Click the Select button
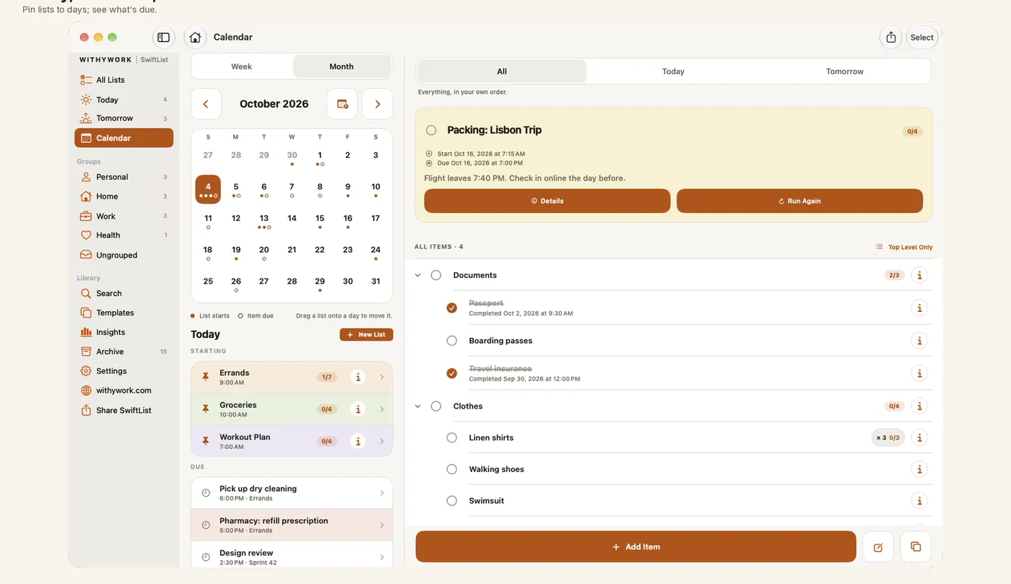The width and height of the screenshot is (1011, 584). 922,38
